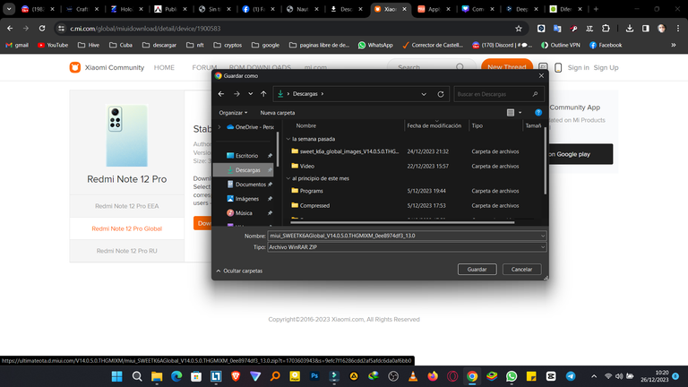The image size is (688, 387).
Task: Open the YouTube bookmark
Action: coord(53,45)
